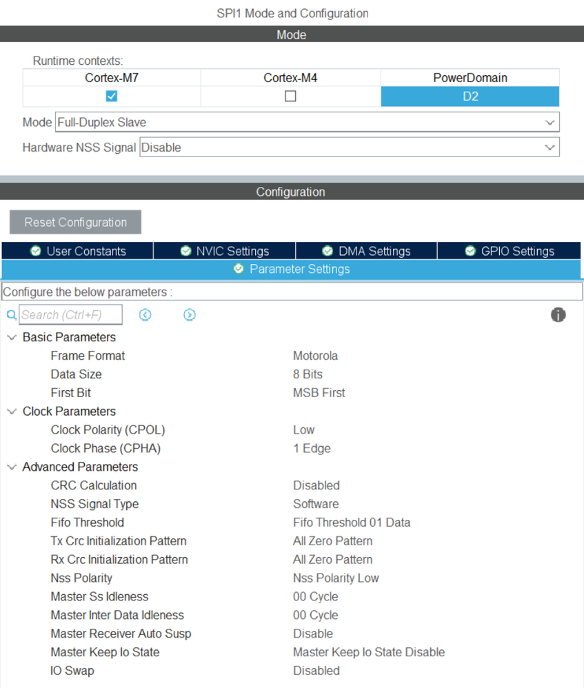Select the Master Keep Io State label

(x=105, y=652)
